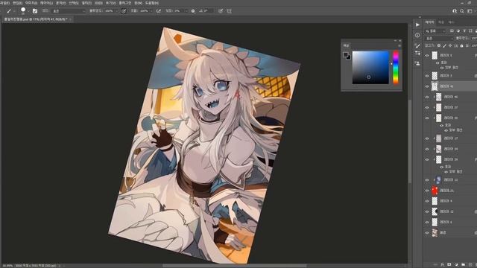The height and width of the screenshot is (268, 477).
Task: Open the Actions play-button panel icon
Action: click(x=417, y=25)
